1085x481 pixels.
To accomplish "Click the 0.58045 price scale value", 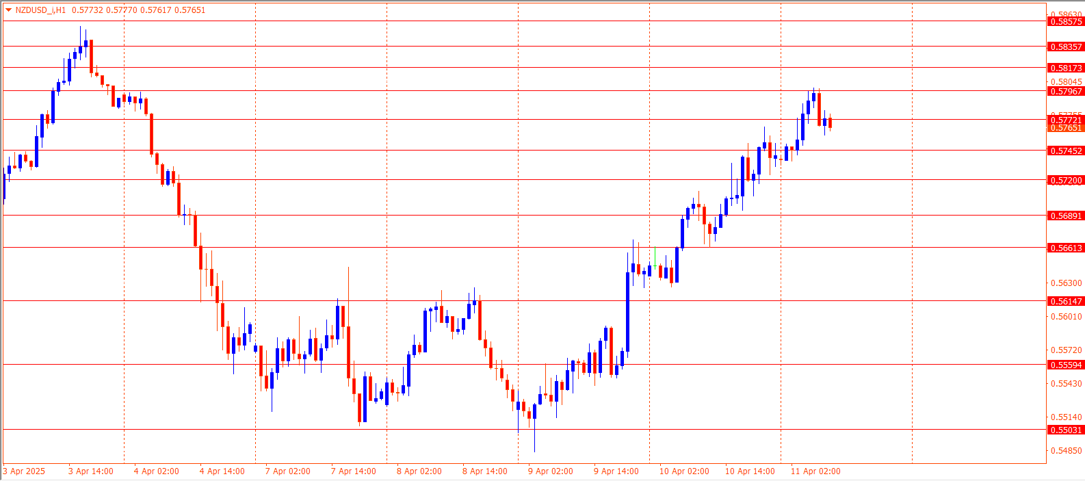I will point(1066,82).
